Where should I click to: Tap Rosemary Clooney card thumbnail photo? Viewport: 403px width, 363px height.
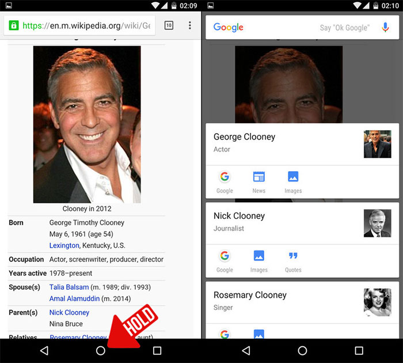[x=377, y=302]
